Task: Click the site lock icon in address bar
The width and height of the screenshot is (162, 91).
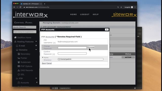Action: 24,7
